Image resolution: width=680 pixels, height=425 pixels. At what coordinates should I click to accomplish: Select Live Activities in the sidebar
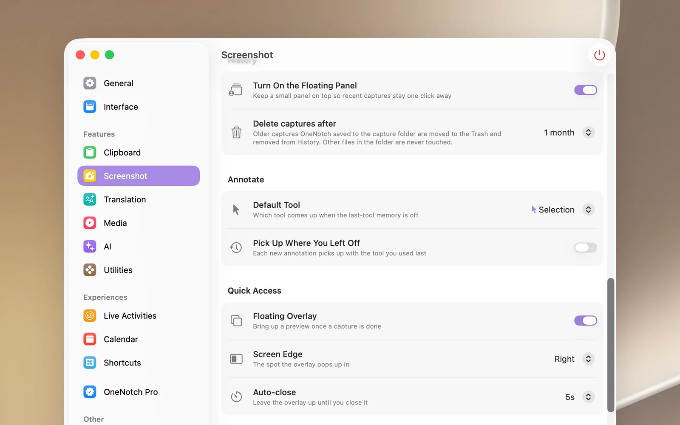tap(139, 316)
